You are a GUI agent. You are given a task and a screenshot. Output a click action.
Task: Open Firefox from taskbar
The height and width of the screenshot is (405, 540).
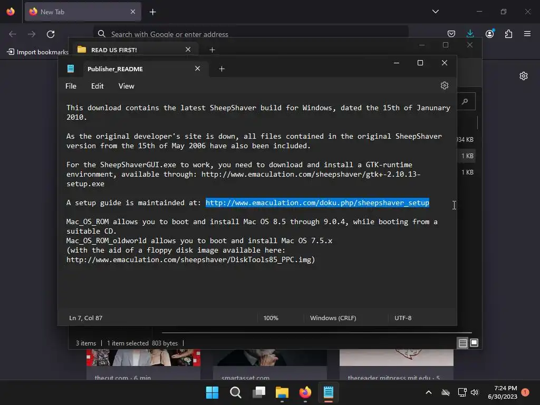305,392
